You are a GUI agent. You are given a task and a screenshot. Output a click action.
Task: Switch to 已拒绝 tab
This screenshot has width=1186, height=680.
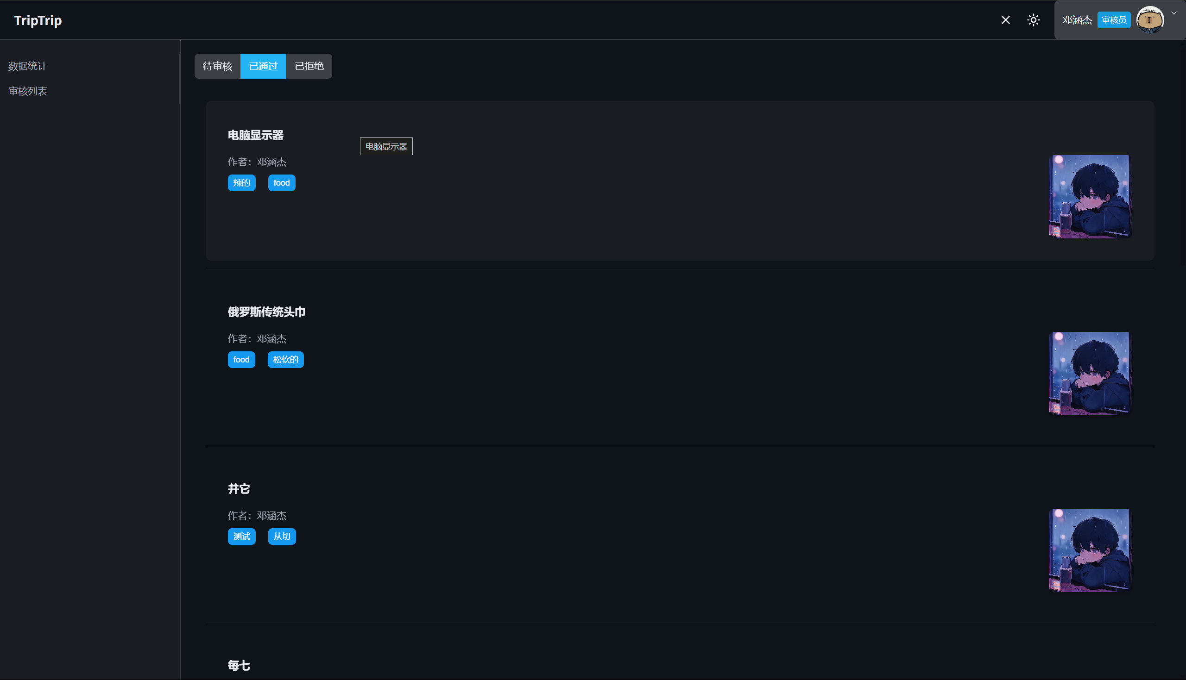tap(309, 66)
